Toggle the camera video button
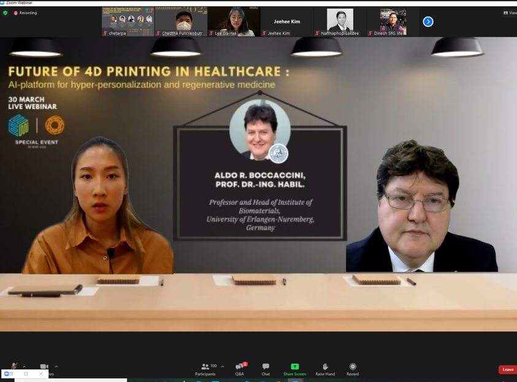Image resolution: width=517 pixels, height=382 pixels. pyautogui.click(x=44, y=367)
